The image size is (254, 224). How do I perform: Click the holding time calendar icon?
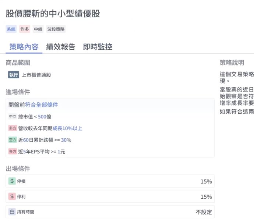click(x=12, y=212)
